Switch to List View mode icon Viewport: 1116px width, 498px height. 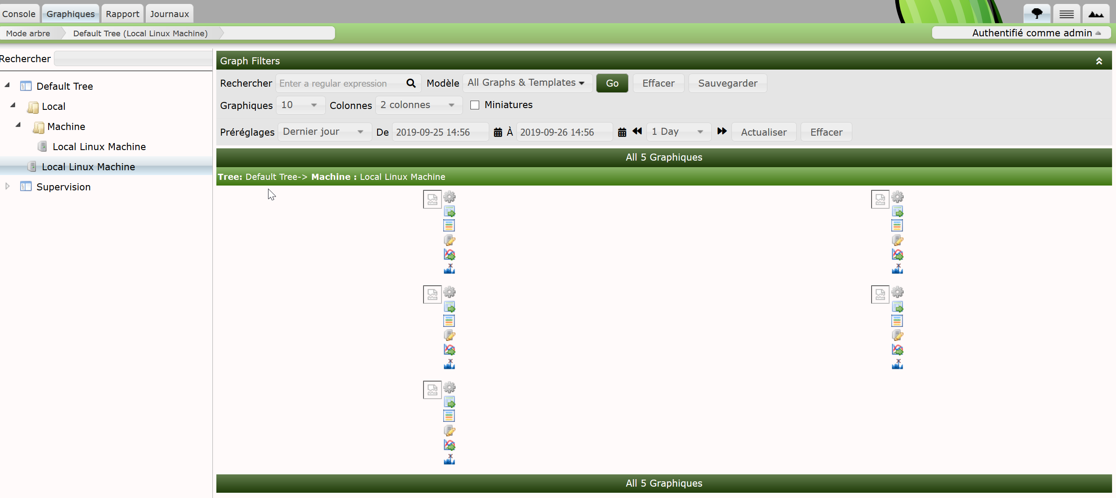pos(1067,14)
